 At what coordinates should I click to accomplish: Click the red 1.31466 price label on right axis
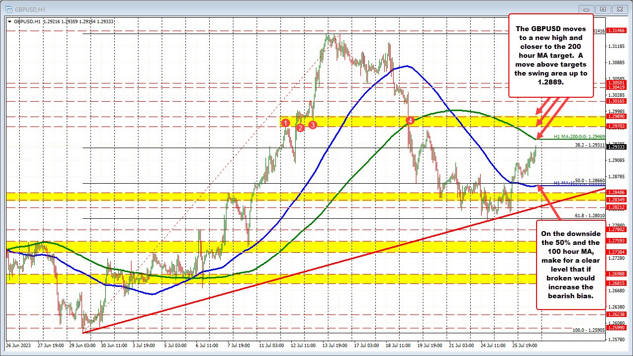617,30
